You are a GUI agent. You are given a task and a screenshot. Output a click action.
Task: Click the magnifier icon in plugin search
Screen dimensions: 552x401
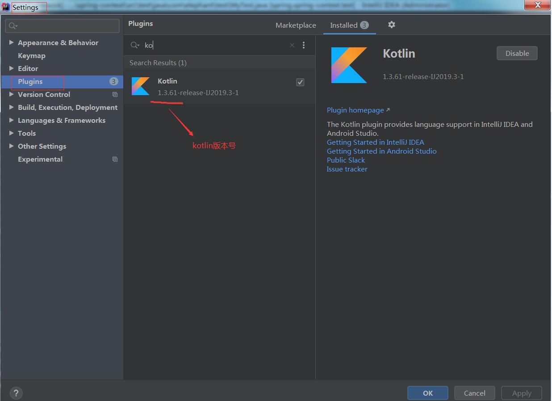[x=135, y=45]
